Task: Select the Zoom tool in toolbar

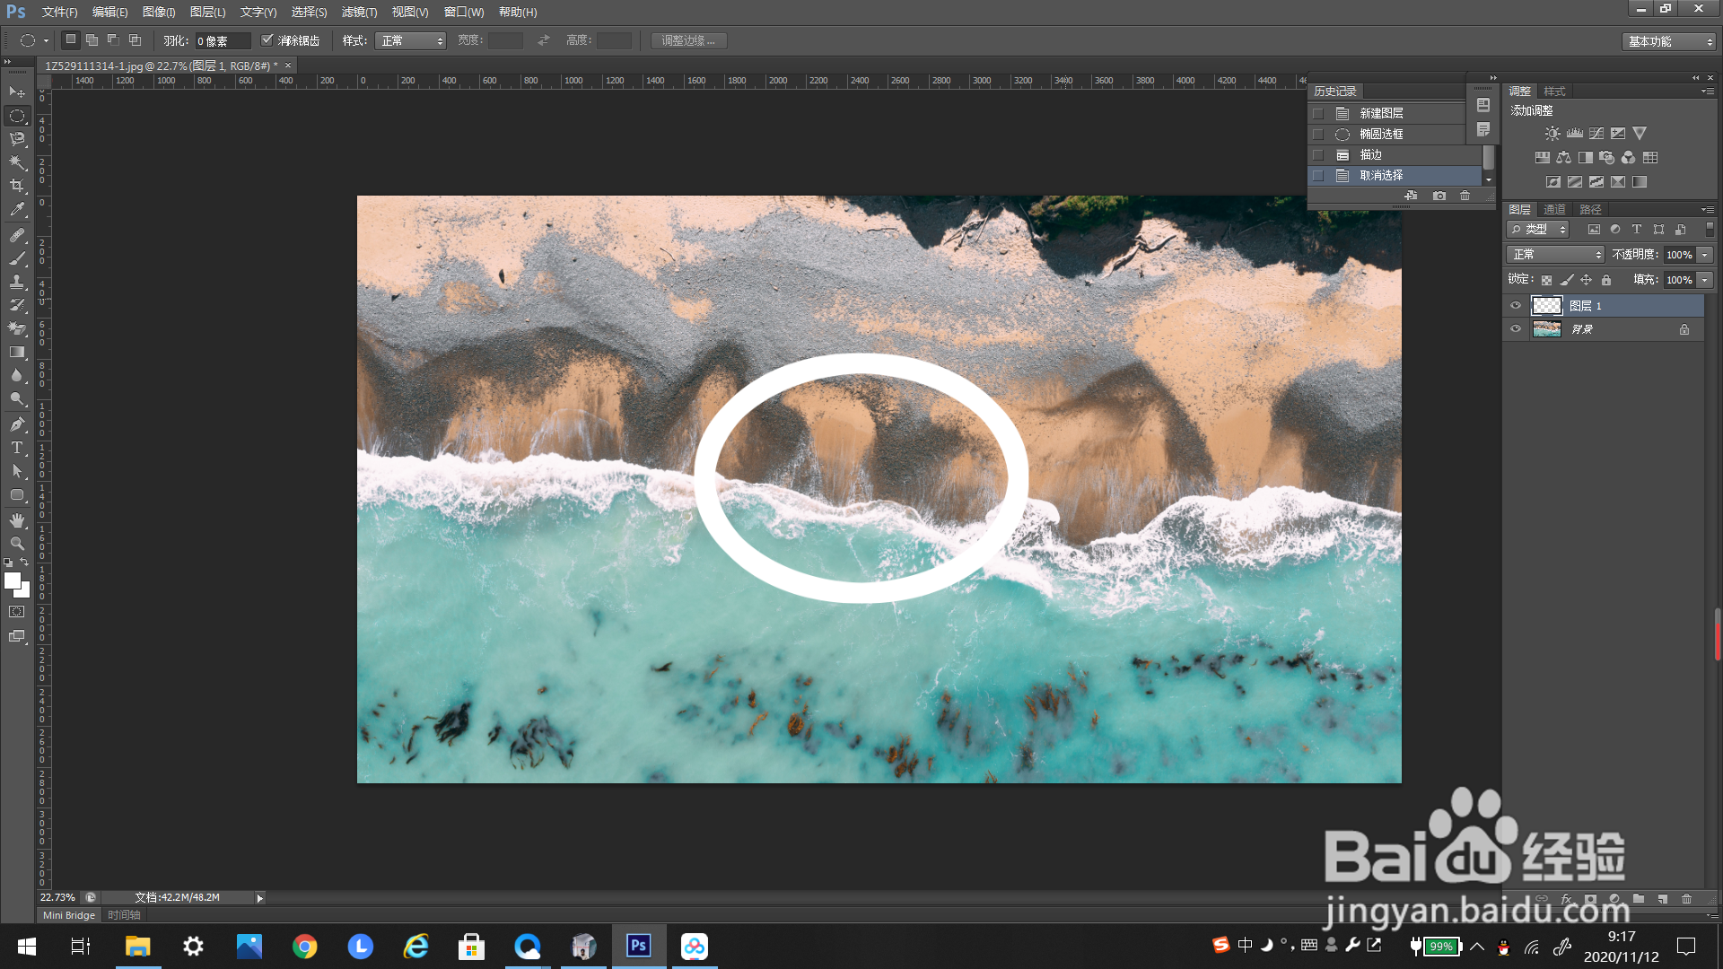Action: tap(17, 544)
